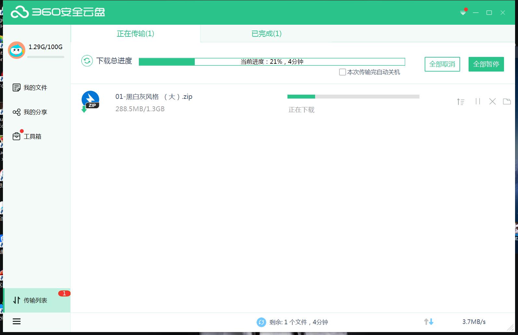518x335 pixels.
Task: Switch to the 已完成(1) tab
Action: (x=266, y=33)
